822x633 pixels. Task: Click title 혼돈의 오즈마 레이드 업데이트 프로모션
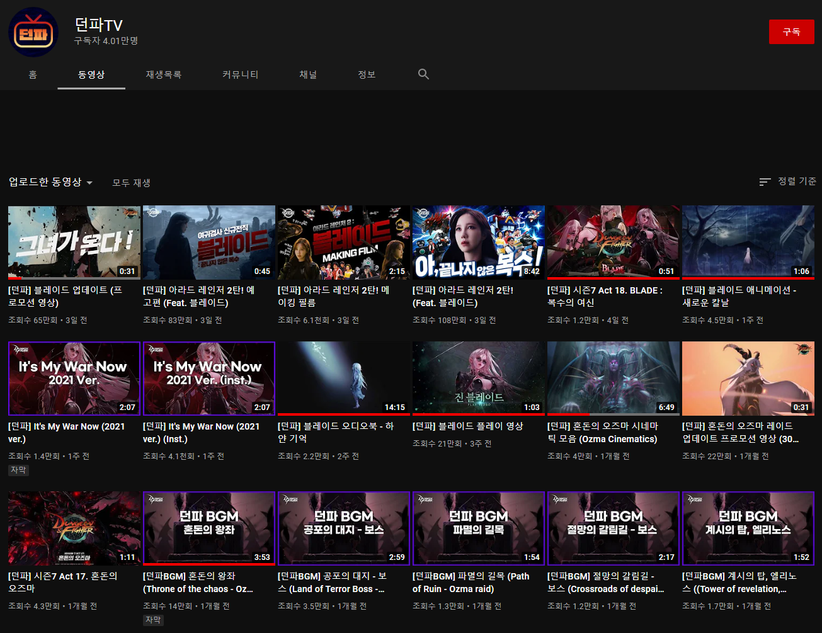pos(741,433)
